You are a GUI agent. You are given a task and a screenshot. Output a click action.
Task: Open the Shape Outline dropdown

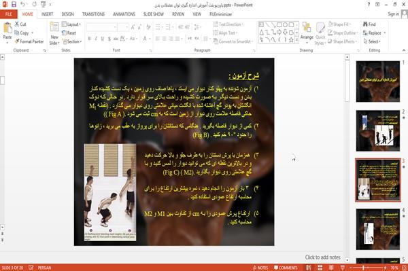(x=343, y=33)
